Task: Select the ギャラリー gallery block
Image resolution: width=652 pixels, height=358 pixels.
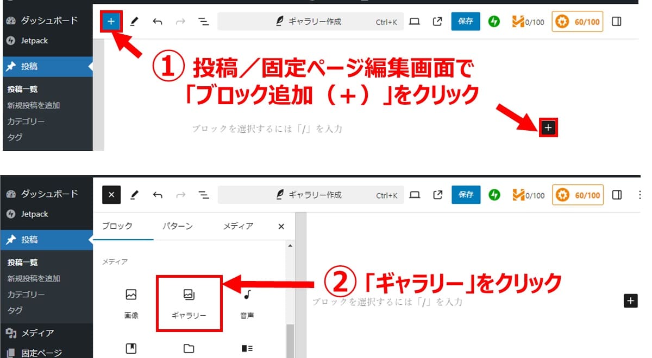Action: [x=189, y=304]
